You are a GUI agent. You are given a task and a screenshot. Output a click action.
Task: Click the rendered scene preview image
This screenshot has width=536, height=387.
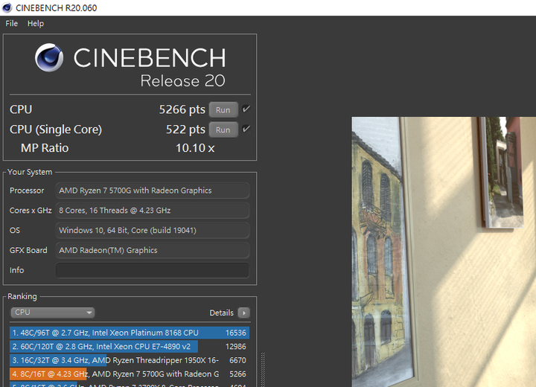click(x=444, y=252)
